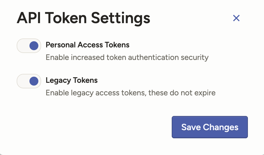Select the "Personal Access Tokens" label text

tap(88, 45)
